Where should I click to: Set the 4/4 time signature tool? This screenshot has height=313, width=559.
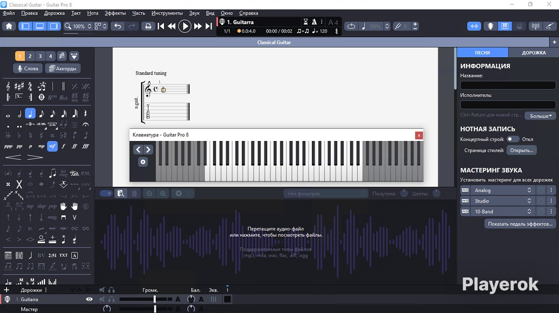coord(30,86)
